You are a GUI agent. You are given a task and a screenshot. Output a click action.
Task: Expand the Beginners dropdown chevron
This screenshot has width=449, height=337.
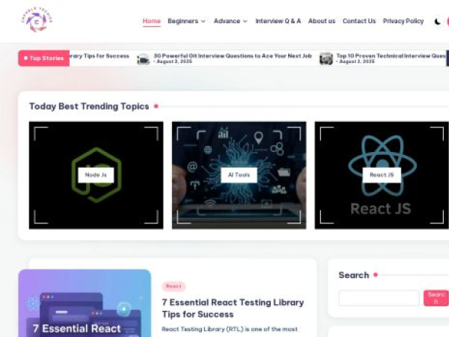coord(204,22)
